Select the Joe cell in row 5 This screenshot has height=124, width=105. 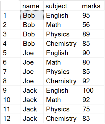(x=32, y=53)
